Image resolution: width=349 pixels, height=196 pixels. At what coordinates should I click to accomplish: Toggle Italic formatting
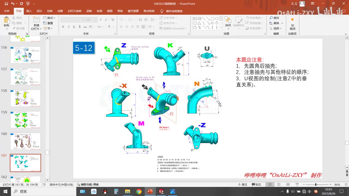tap(68, 27)
